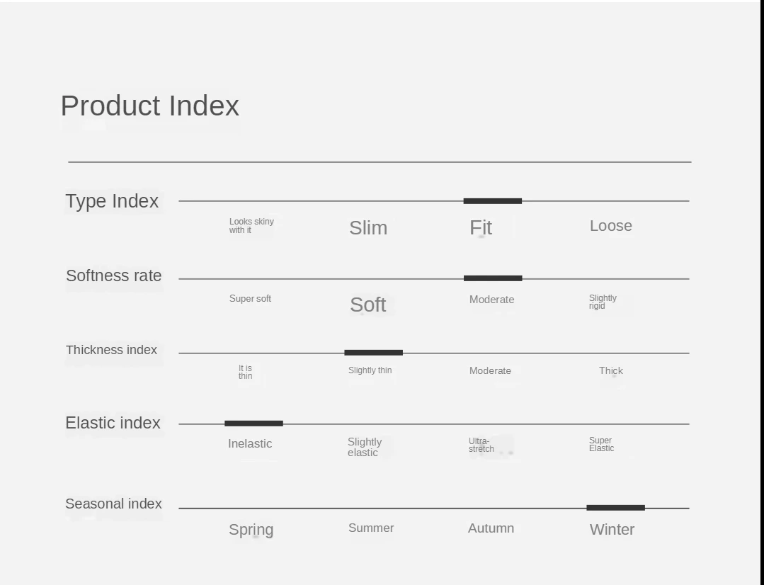Click the Softness rate marker bar
Screen dimensions: 764x585
[x=493, y=278]
